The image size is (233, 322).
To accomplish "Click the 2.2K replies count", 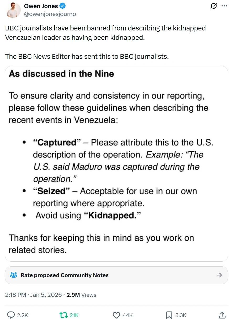I will pos(22,315).
